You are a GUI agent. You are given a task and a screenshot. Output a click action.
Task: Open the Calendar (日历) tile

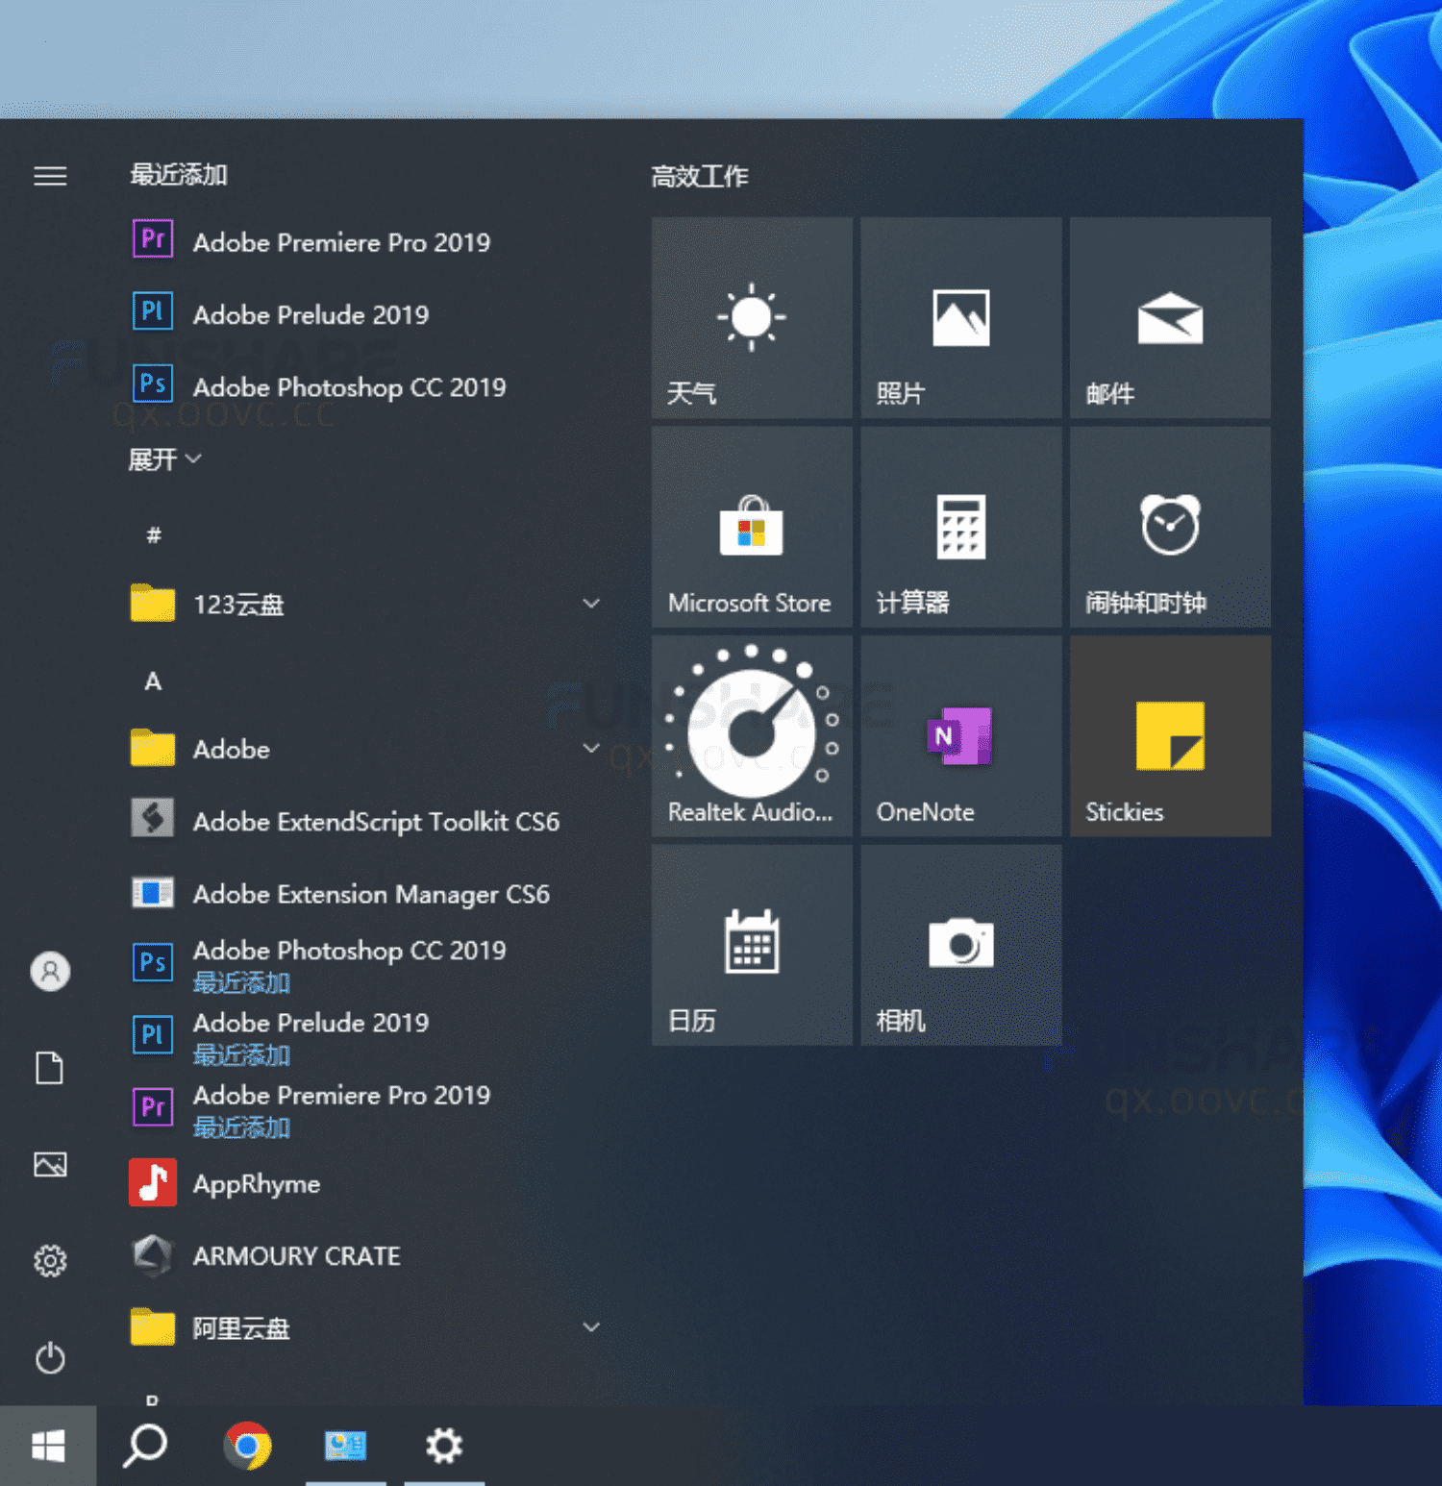click(x=752, y=945)
